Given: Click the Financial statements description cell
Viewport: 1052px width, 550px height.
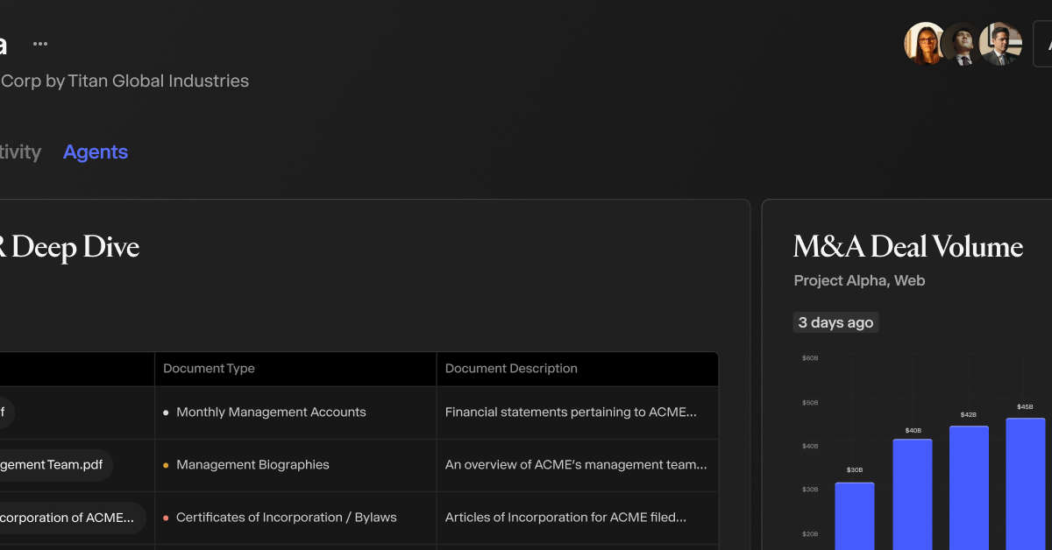Looking at the screenshot, I should [x=577, y=412].
